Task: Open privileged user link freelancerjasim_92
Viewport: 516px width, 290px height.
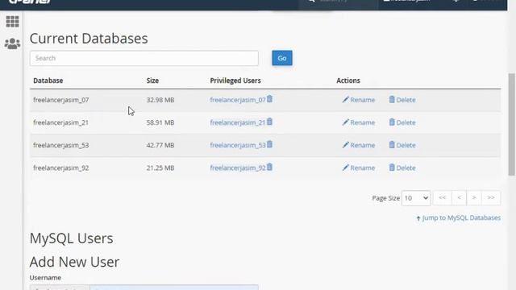Action: (x=238, y=168)
